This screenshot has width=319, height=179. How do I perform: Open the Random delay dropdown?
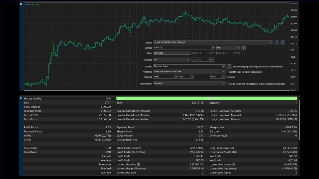(189, 66)
